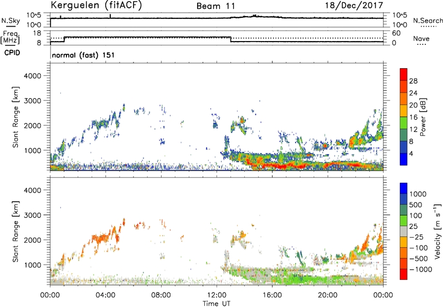Click the "Freq. [MHz]" axis label

tap(10, 37)
